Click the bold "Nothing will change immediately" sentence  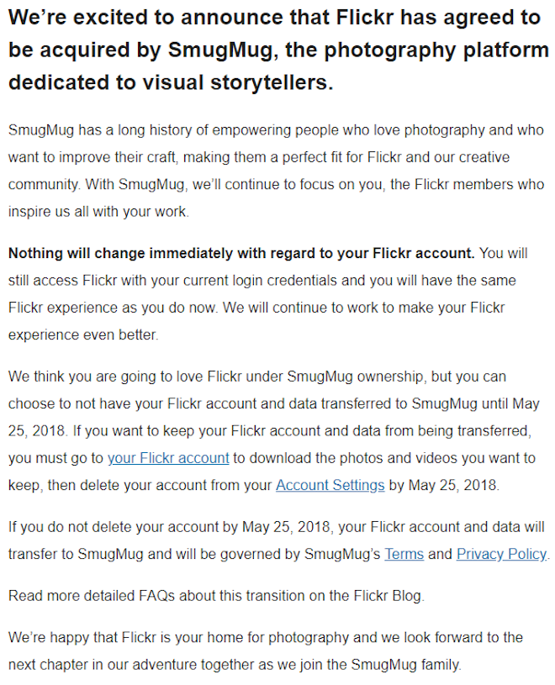click(241, 253)
